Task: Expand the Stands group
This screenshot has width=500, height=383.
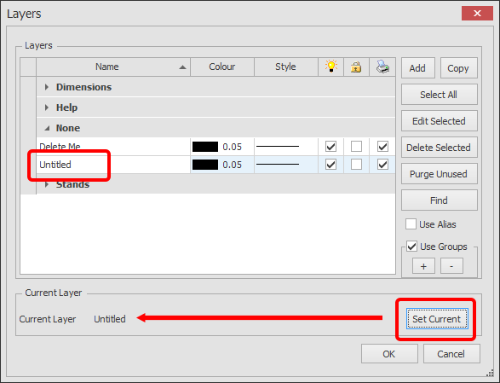Action: click(47, 184)
